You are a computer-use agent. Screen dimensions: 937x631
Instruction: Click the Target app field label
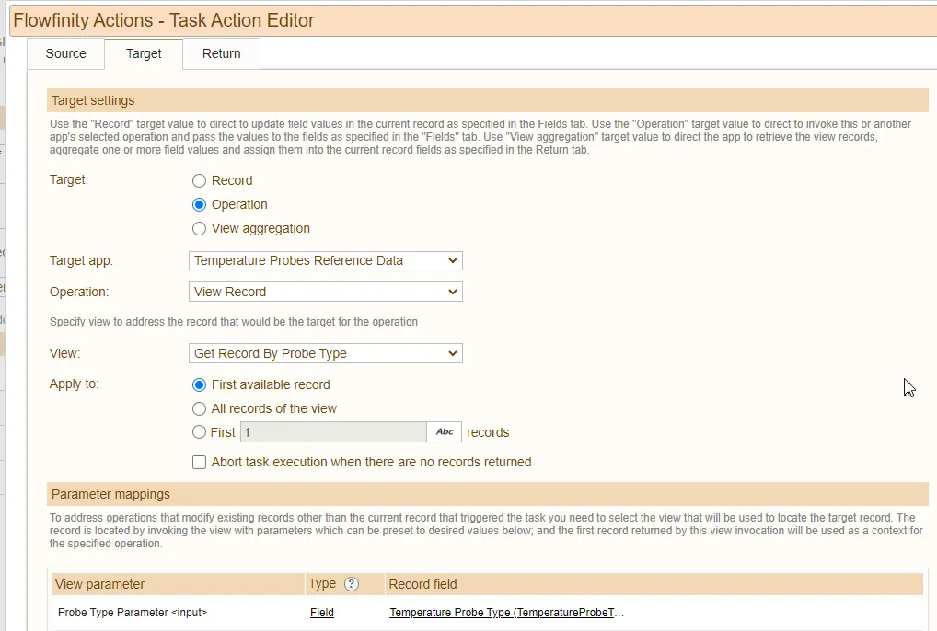(x=81, y=261)
